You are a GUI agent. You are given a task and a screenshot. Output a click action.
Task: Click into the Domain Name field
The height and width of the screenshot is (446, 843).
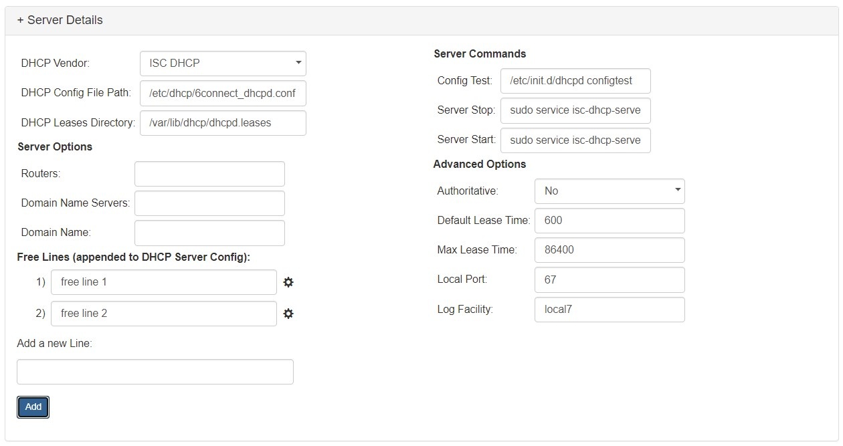tap(209, 233)
